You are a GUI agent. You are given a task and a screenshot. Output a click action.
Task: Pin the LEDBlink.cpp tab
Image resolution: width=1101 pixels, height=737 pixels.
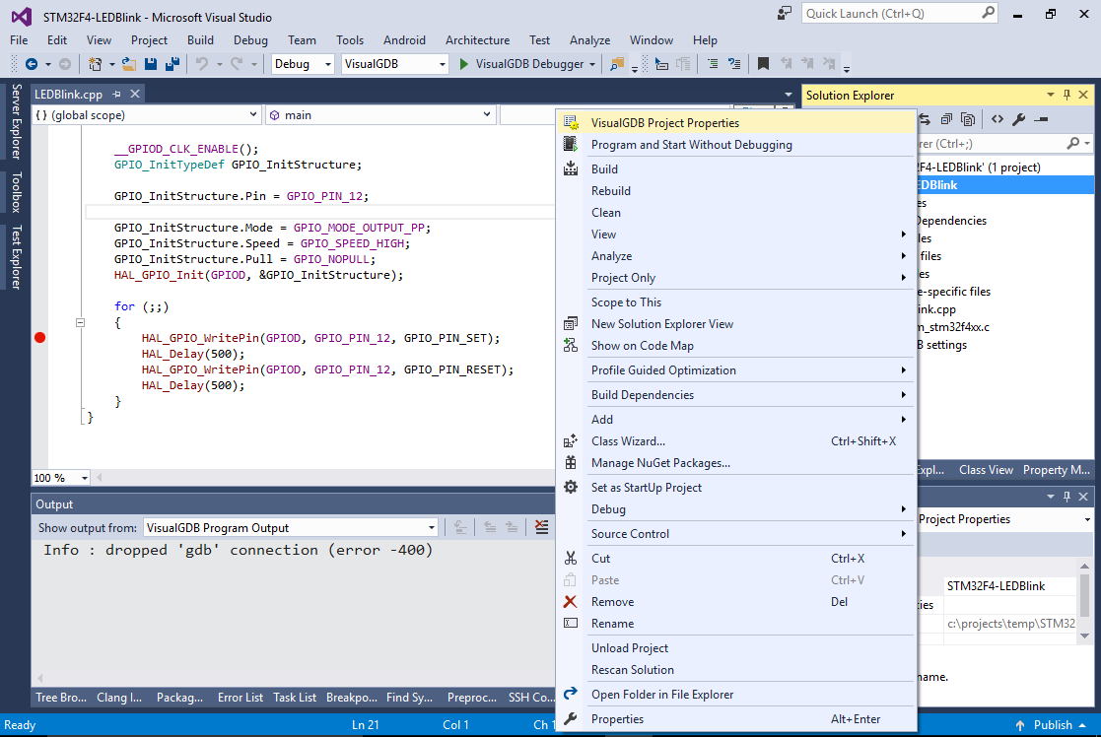[x=116, y=94]
